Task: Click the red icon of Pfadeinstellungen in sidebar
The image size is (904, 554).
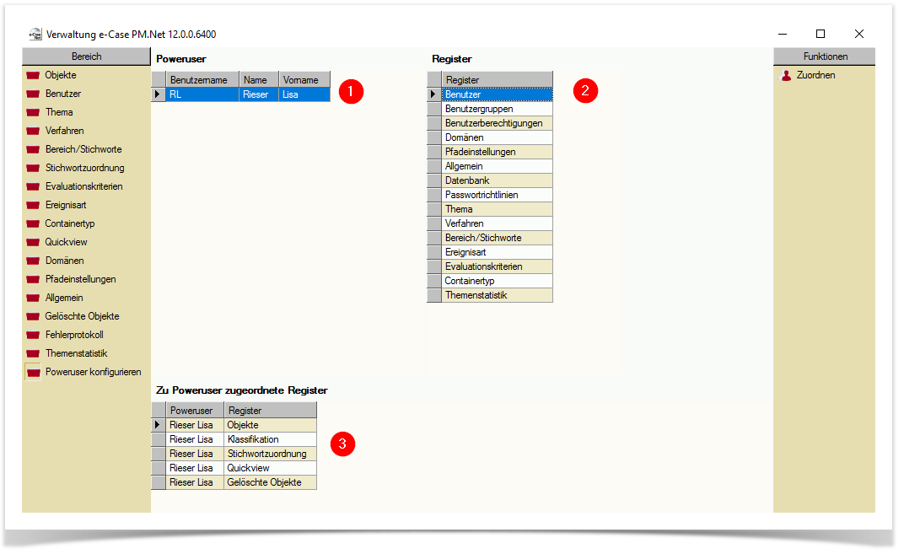Action: coord(33,280)
